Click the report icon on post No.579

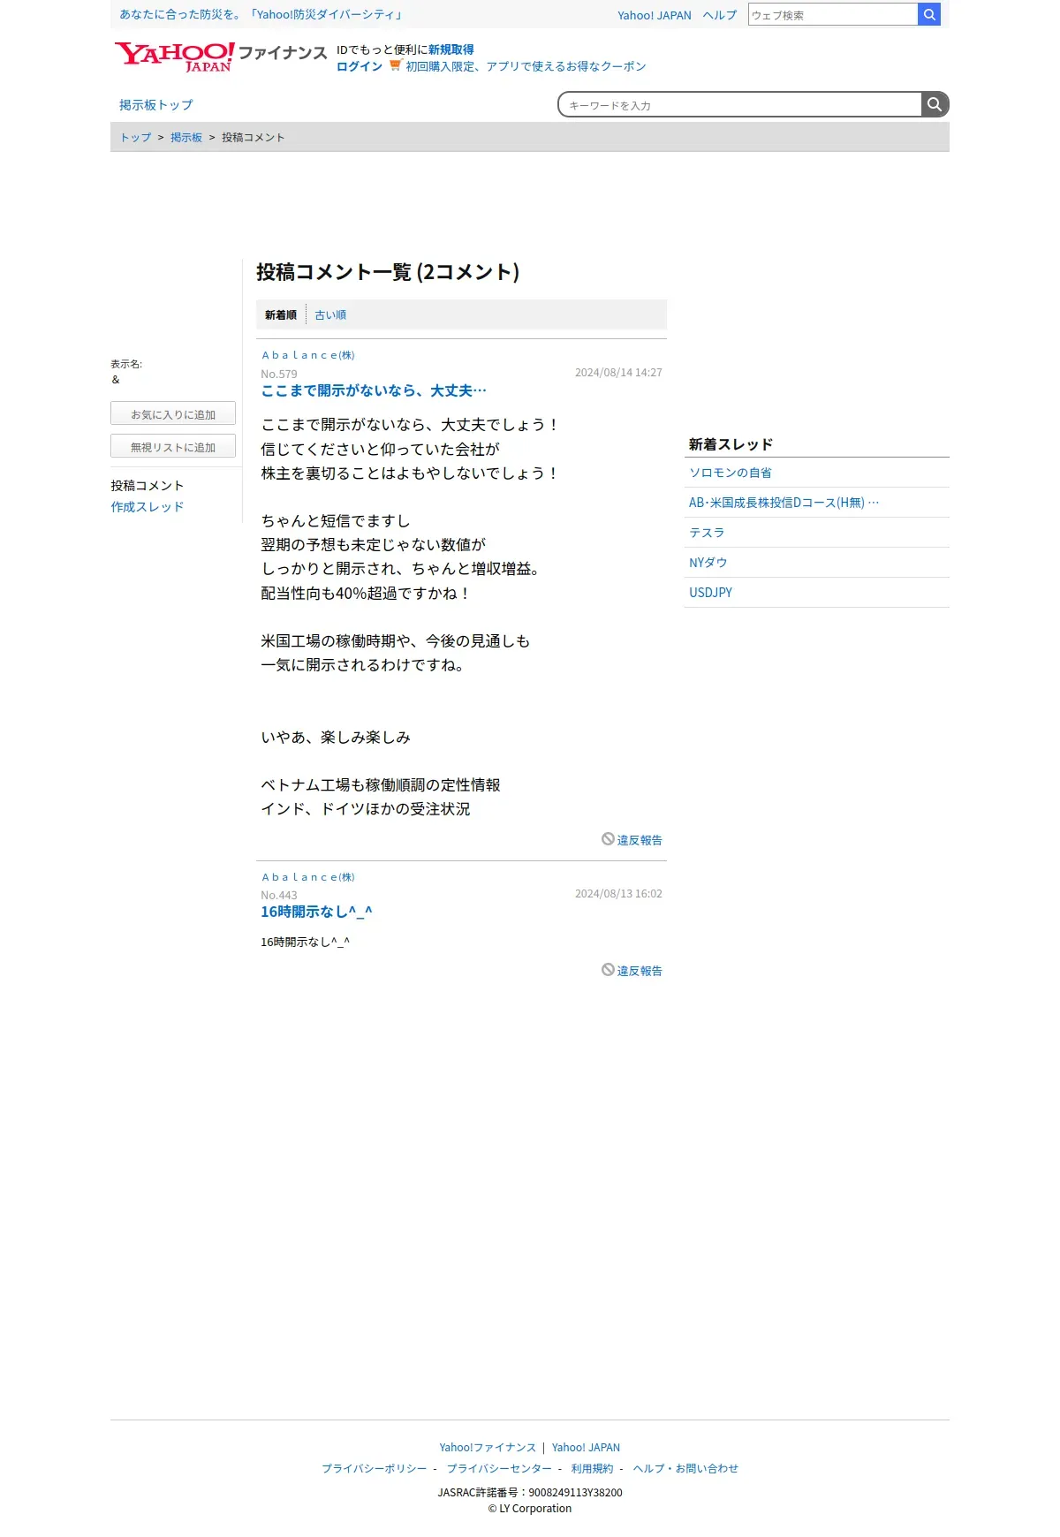click(608, 838)
